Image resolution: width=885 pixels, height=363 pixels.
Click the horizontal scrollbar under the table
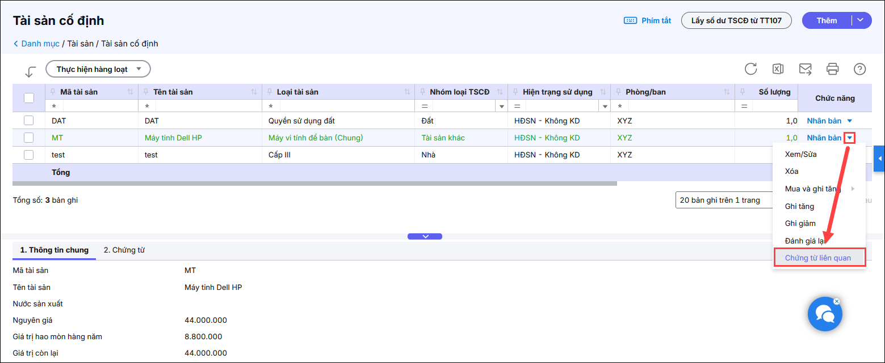click(314, 183)
